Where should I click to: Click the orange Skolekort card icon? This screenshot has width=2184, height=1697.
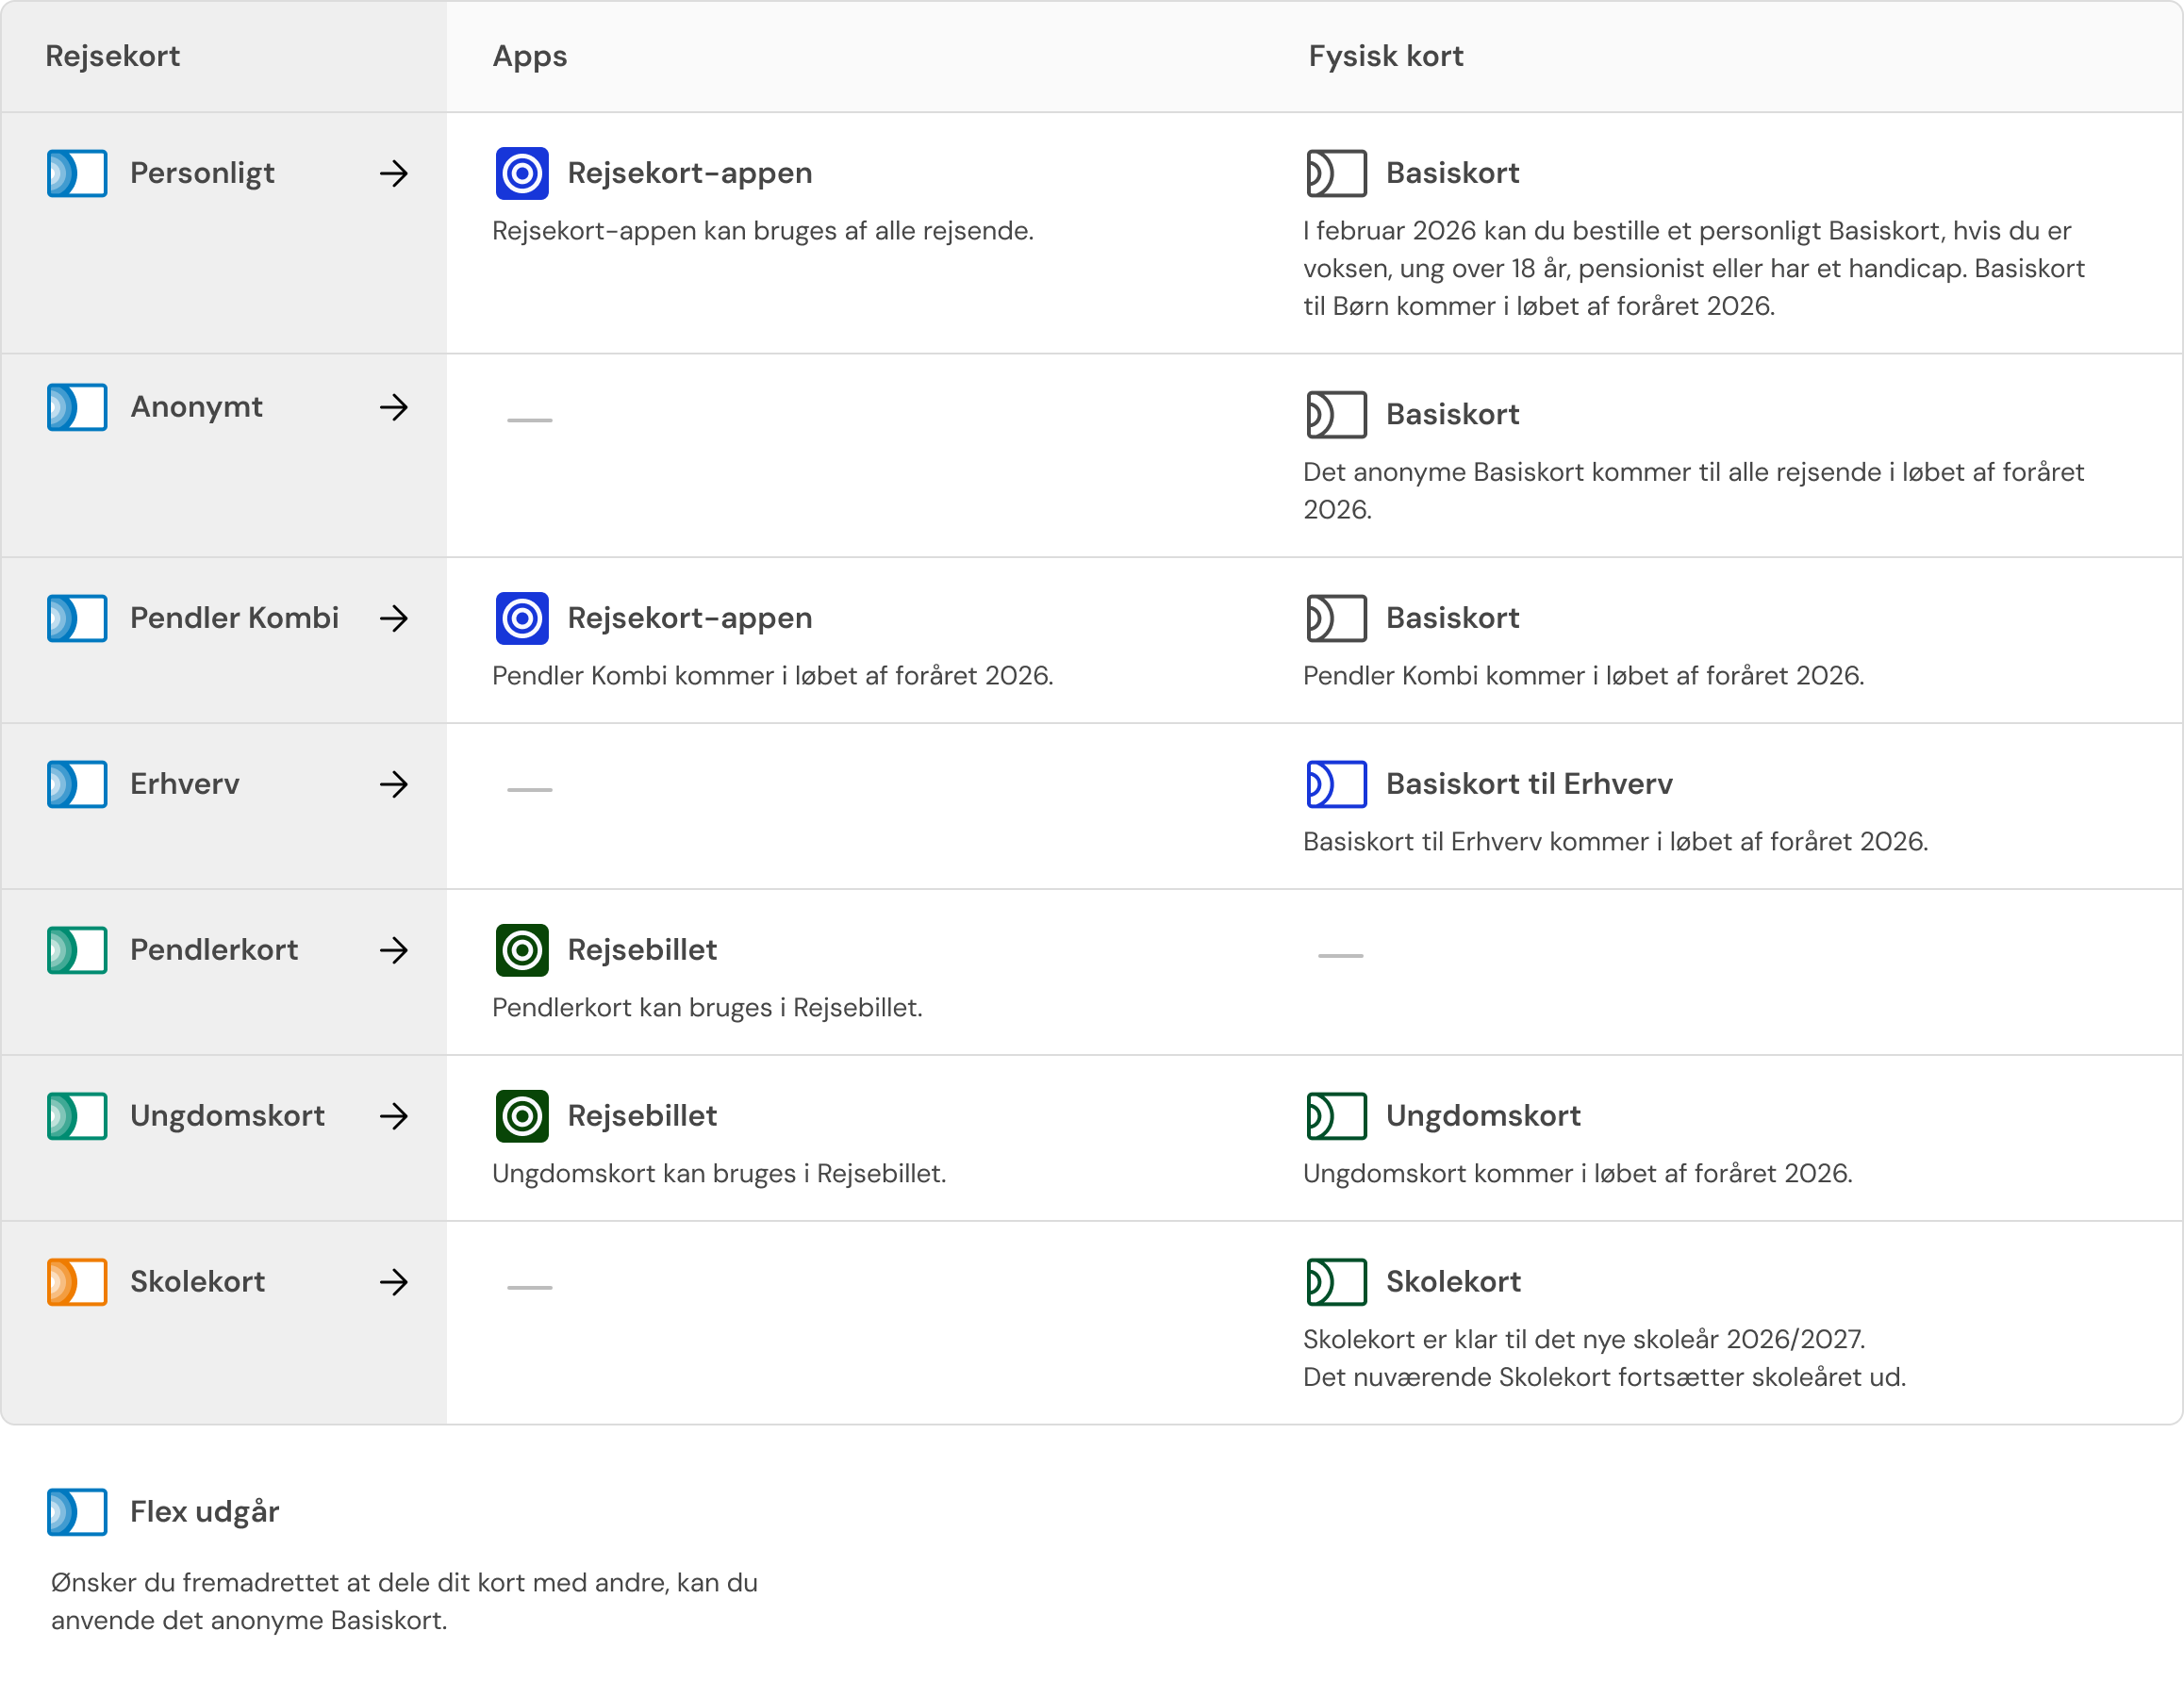(77, 1282)
